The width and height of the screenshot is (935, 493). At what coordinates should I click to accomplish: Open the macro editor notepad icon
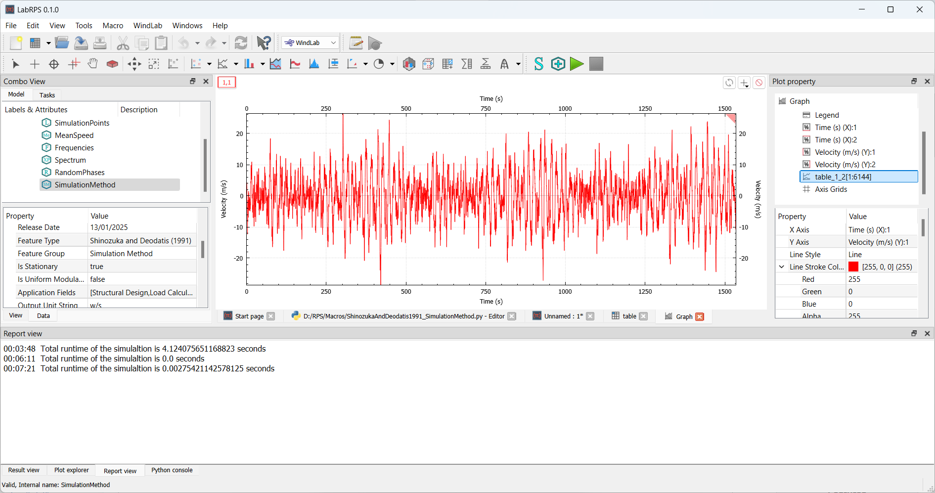356,43
